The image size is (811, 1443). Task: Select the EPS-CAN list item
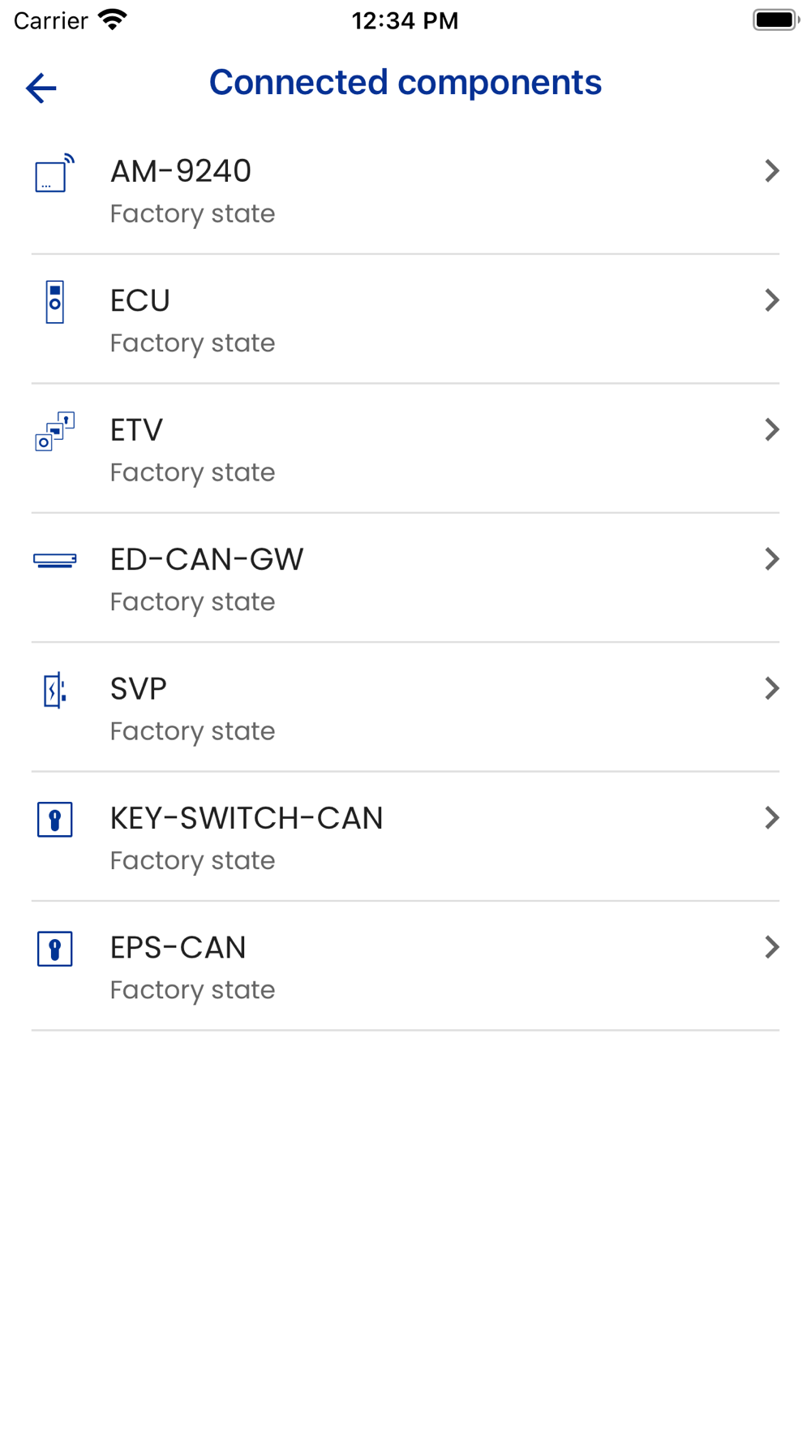[x=405, y=967]
